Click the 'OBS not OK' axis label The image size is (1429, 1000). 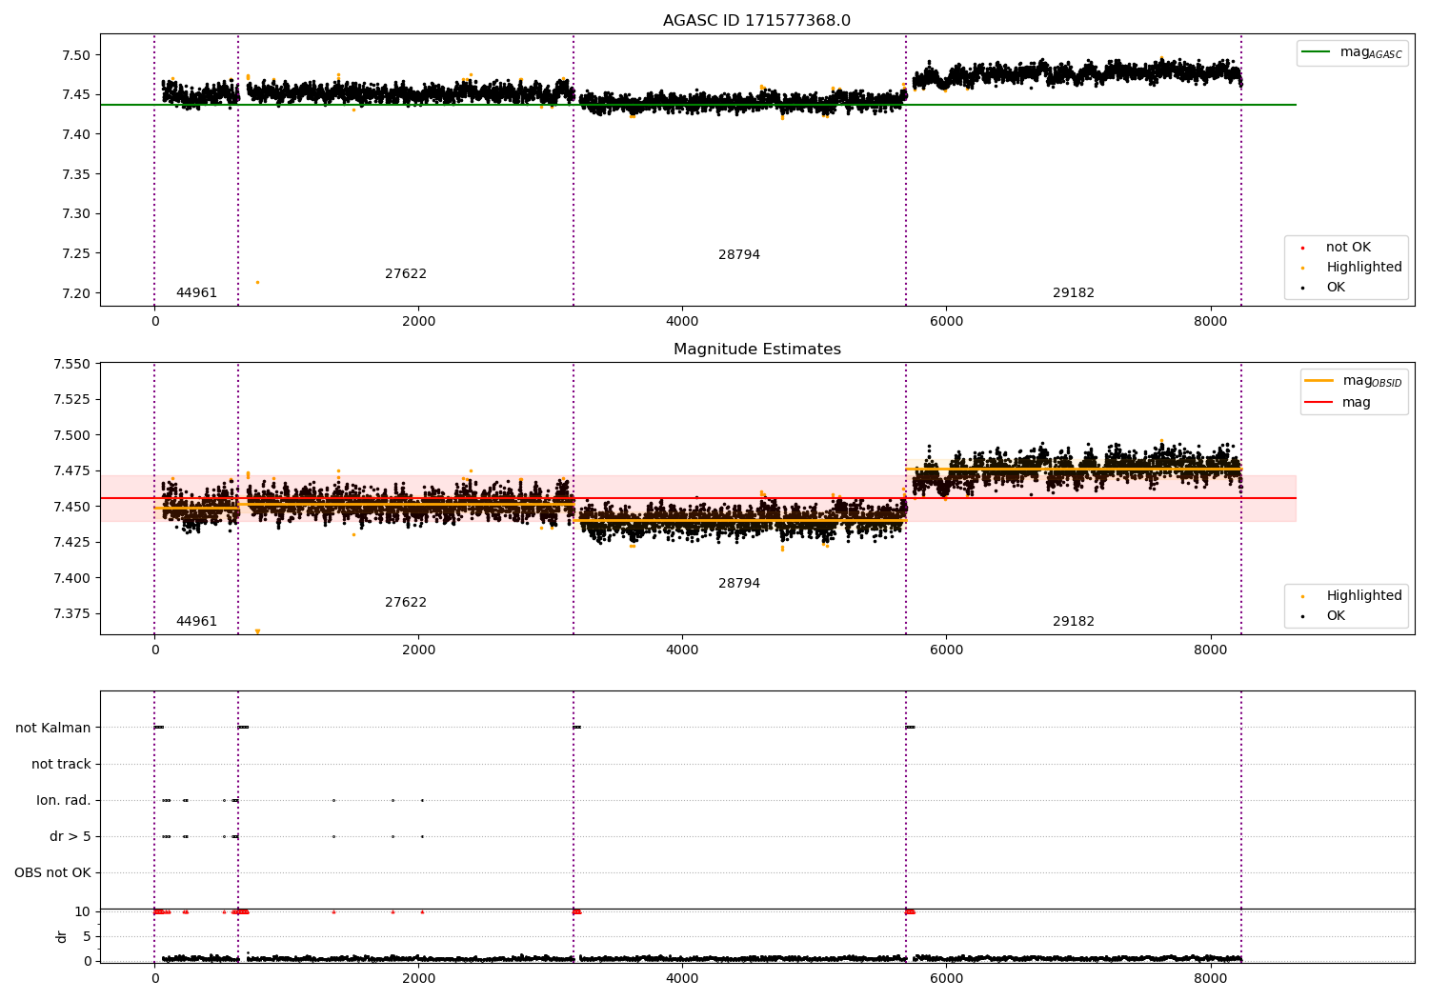(x=53, y=873)
